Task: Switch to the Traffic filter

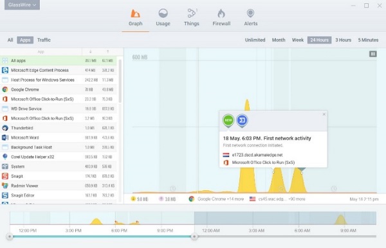Action: click(44, 40)
